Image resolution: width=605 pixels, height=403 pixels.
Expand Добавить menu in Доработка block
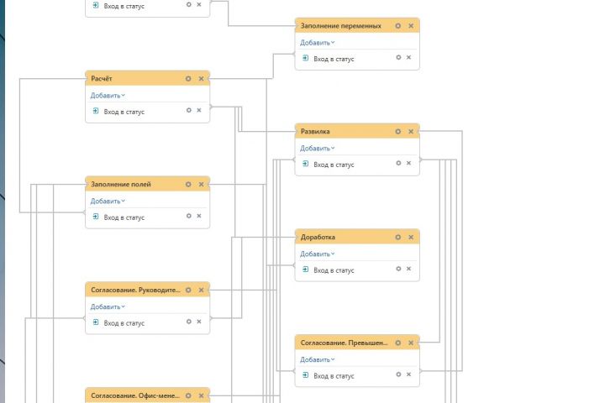coord(318,254)
